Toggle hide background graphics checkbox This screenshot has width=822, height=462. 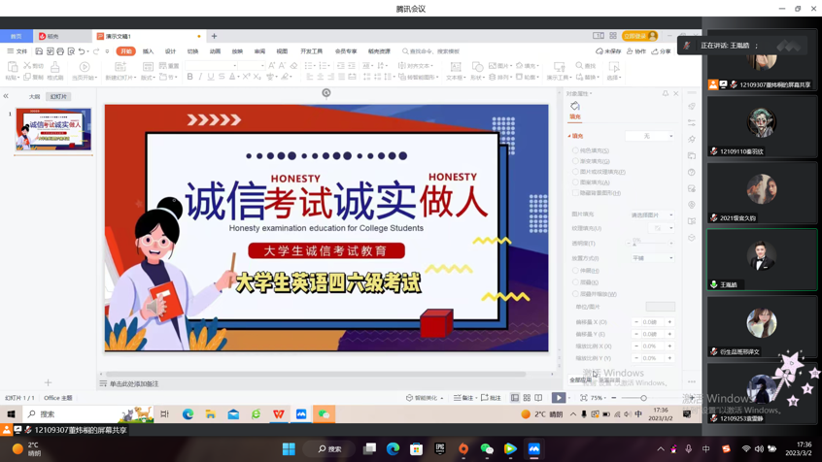pyautogui.click(x=575, y=193)
